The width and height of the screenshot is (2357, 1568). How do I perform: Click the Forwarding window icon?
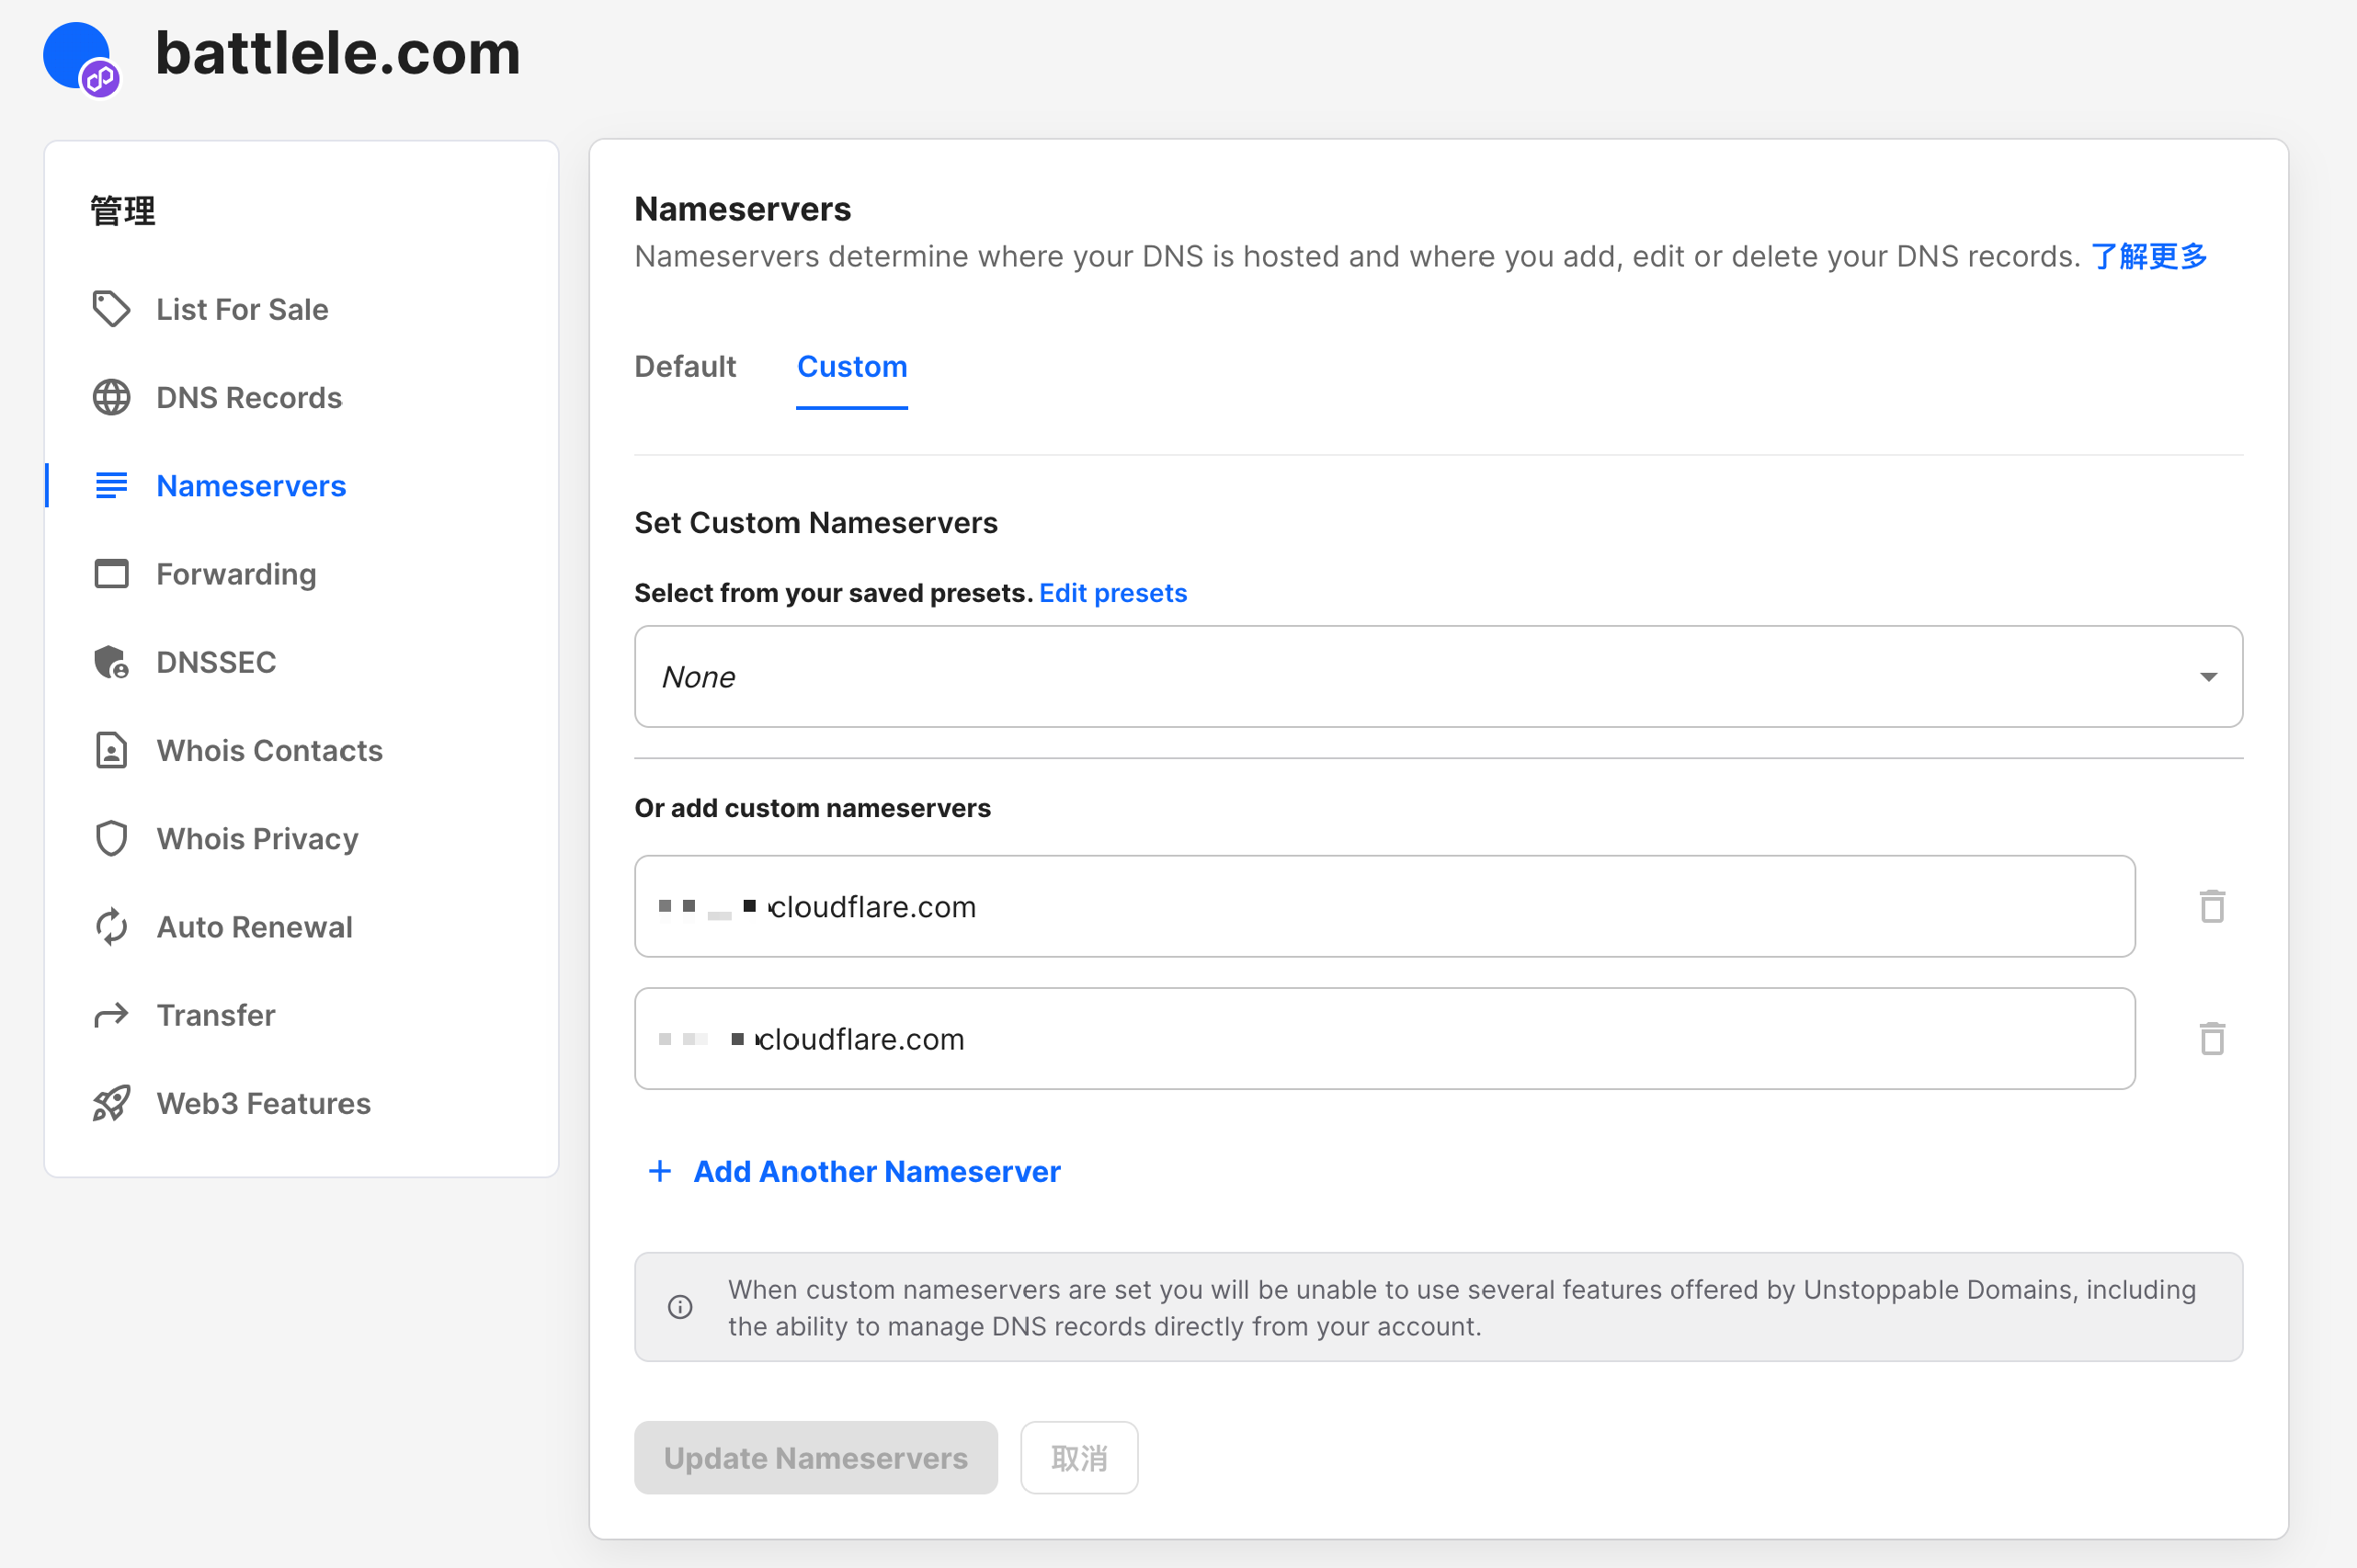[x=111, y=574]
